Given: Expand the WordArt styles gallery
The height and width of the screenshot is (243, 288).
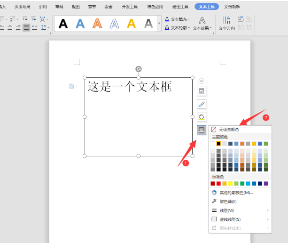Looking at the screenshot, I should (159, 24).
